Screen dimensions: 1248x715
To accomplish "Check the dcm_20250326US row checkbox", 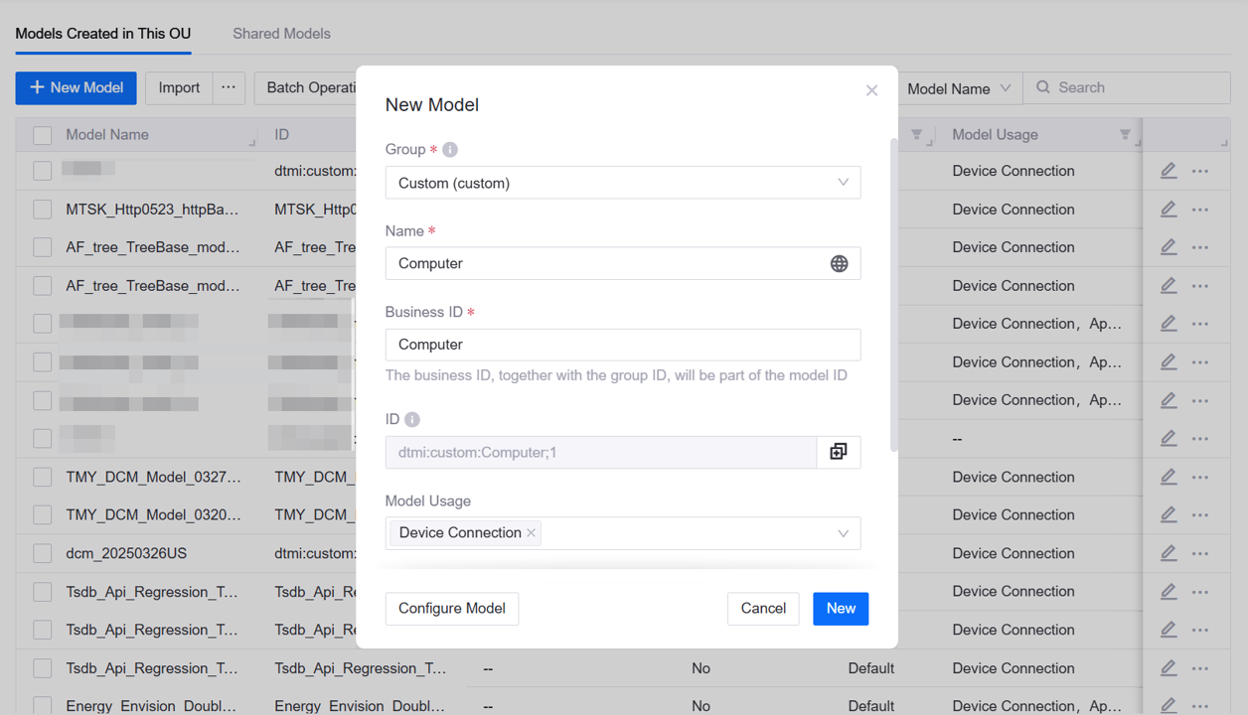I will pyautogui.click(x=43, y=553).
